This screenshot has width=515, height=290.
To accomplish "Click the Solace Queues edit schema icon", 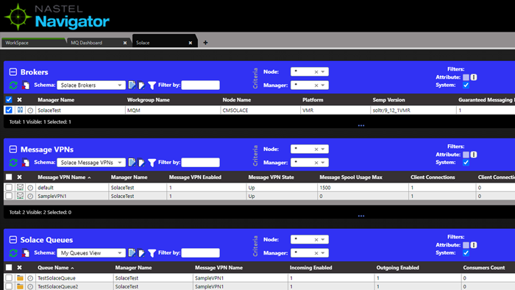I will point(132,252).
